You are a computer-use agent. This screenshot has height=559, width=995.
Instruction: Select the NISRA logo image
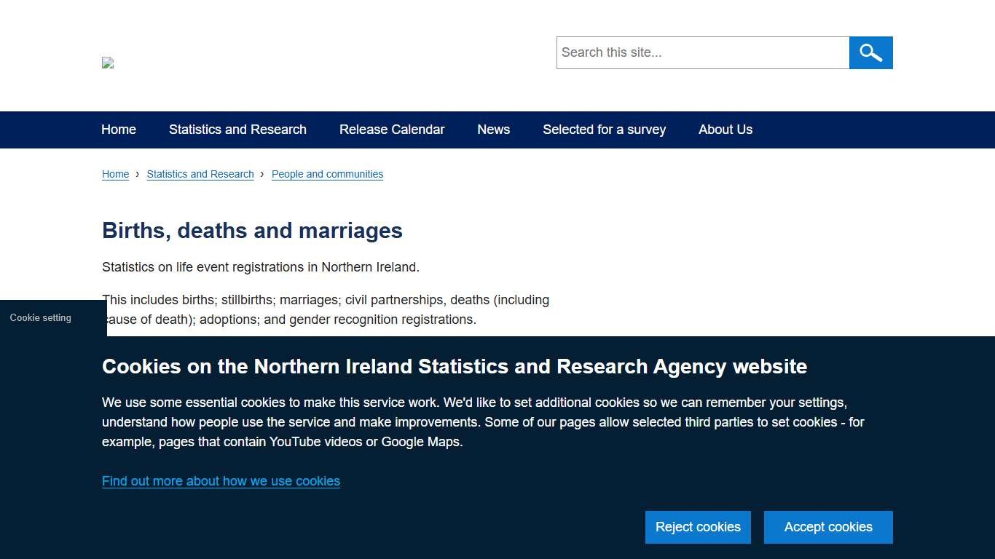point(107,63)
